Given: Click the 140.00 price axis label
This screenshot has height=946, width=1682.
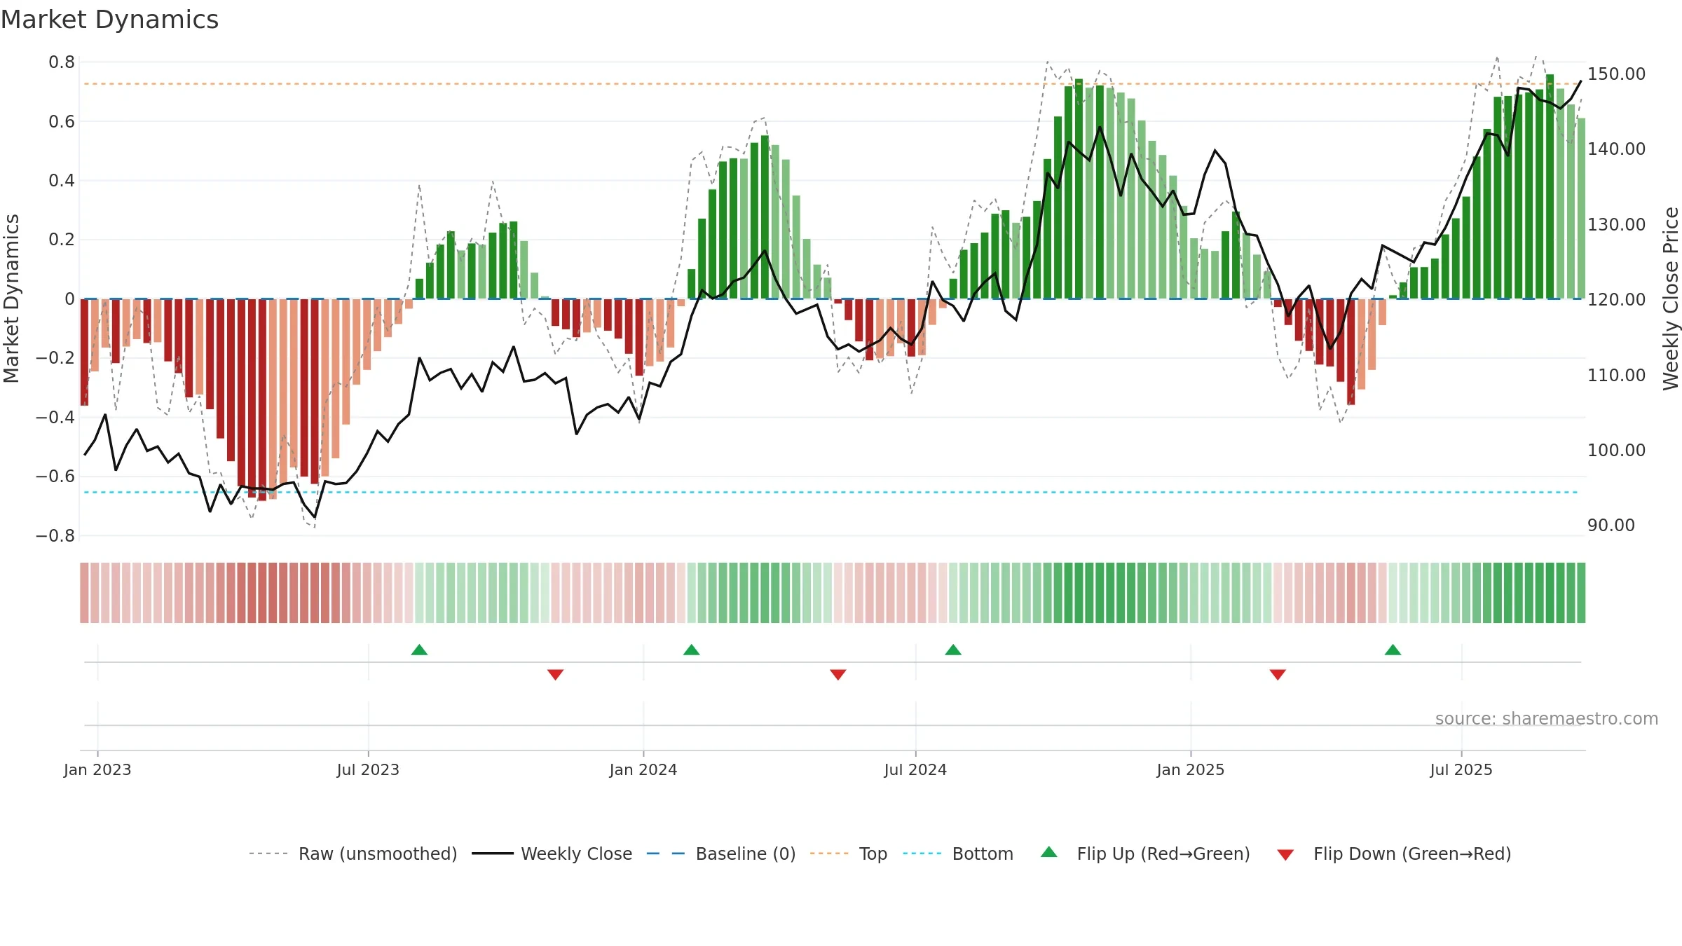Looking at the screenshot, I should coord(1616,149).
